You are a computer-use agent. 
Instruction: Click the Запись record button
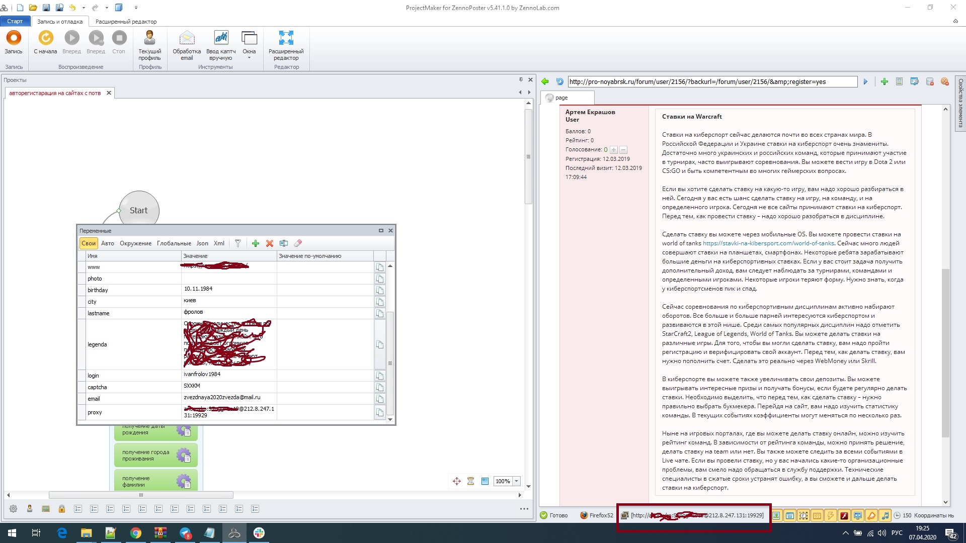14,38
